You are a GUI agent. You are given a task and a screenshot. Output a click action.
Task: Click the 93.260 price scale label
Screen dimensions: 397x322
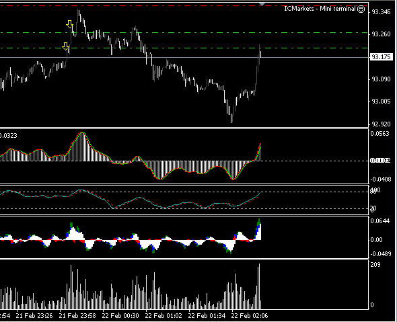pos(381,34)
